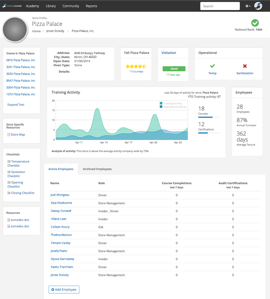Click the first somedoc.doc file icon
The image size is (270, 299).
click(9, 220)
